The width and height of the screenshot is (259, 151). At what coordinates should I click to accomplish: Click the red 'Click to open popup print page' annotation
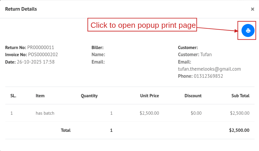(x=143, y=25)
